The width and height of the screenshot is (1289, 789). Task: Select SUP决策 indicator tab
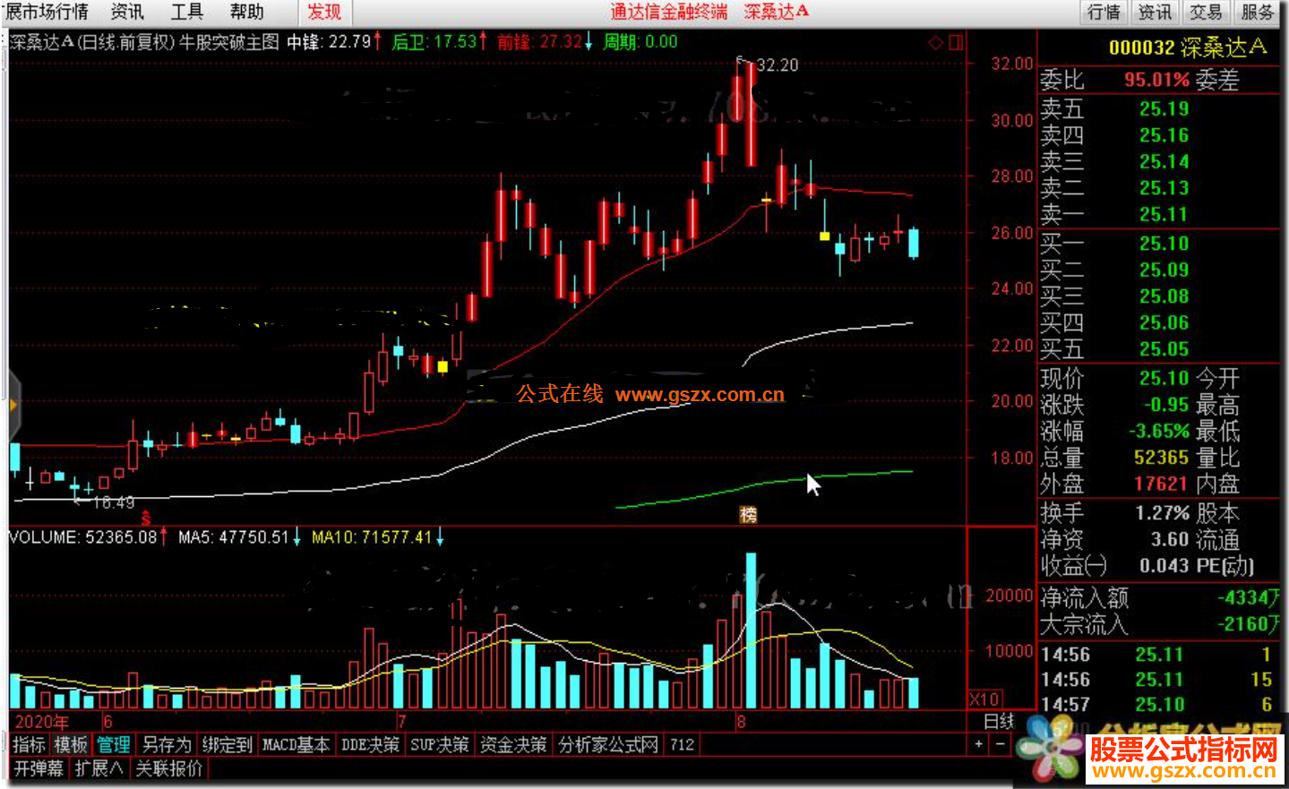440,744
